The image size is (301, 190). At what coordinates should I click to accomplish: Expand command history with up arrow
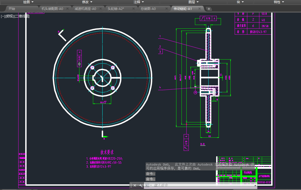[x=255, y=185]
